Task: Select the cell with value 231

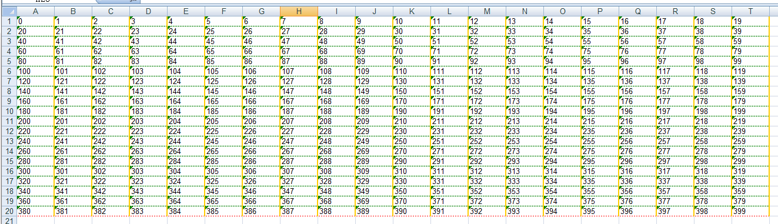Action: coord(449,131)
